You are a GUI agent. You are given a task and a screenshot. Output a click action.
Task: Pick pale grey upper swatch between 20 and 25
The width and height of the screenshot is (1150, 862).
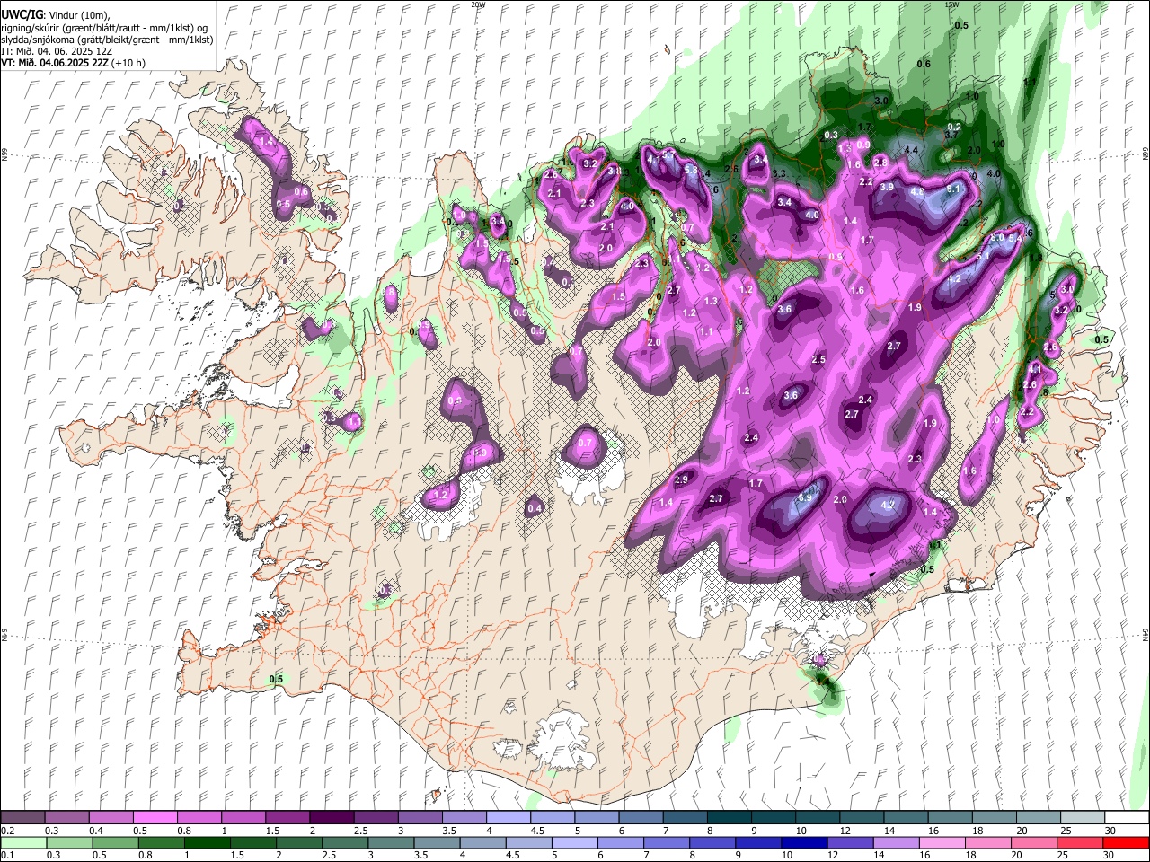(1039, 817)
